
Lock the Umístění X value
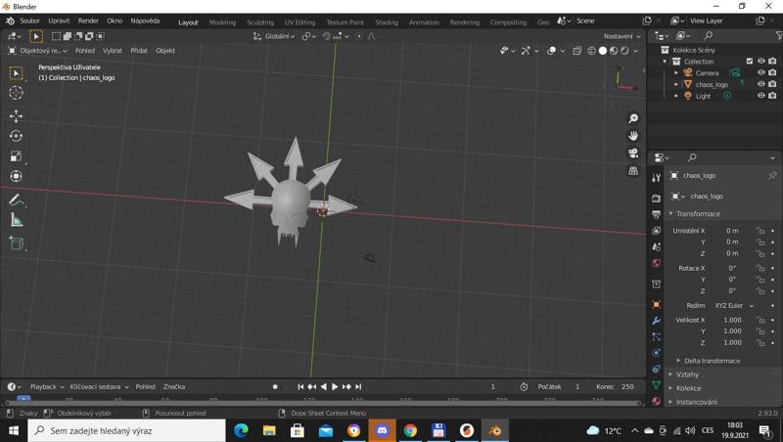(x=760, y=231)
